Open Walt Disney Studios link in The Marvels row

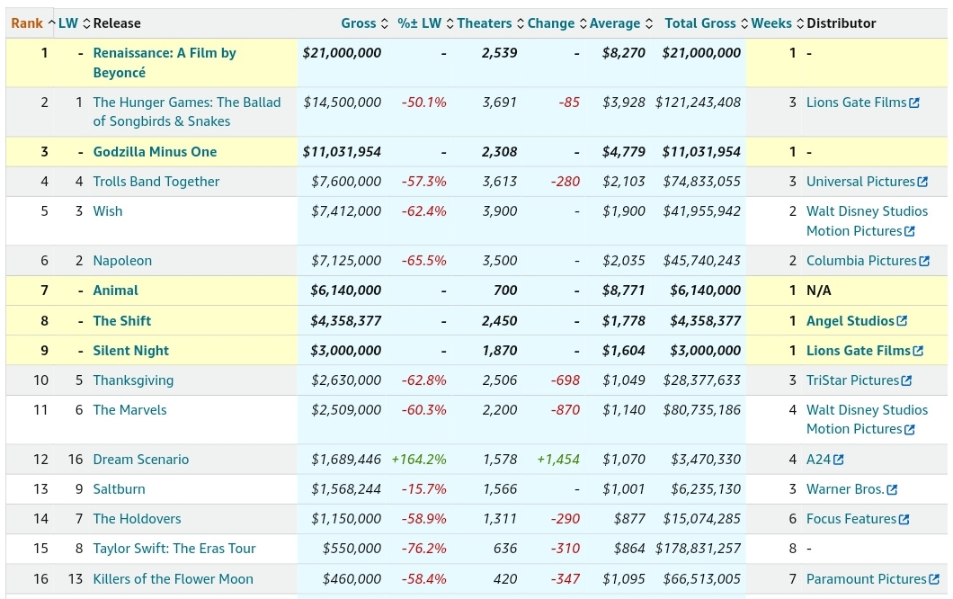point(868,420)
